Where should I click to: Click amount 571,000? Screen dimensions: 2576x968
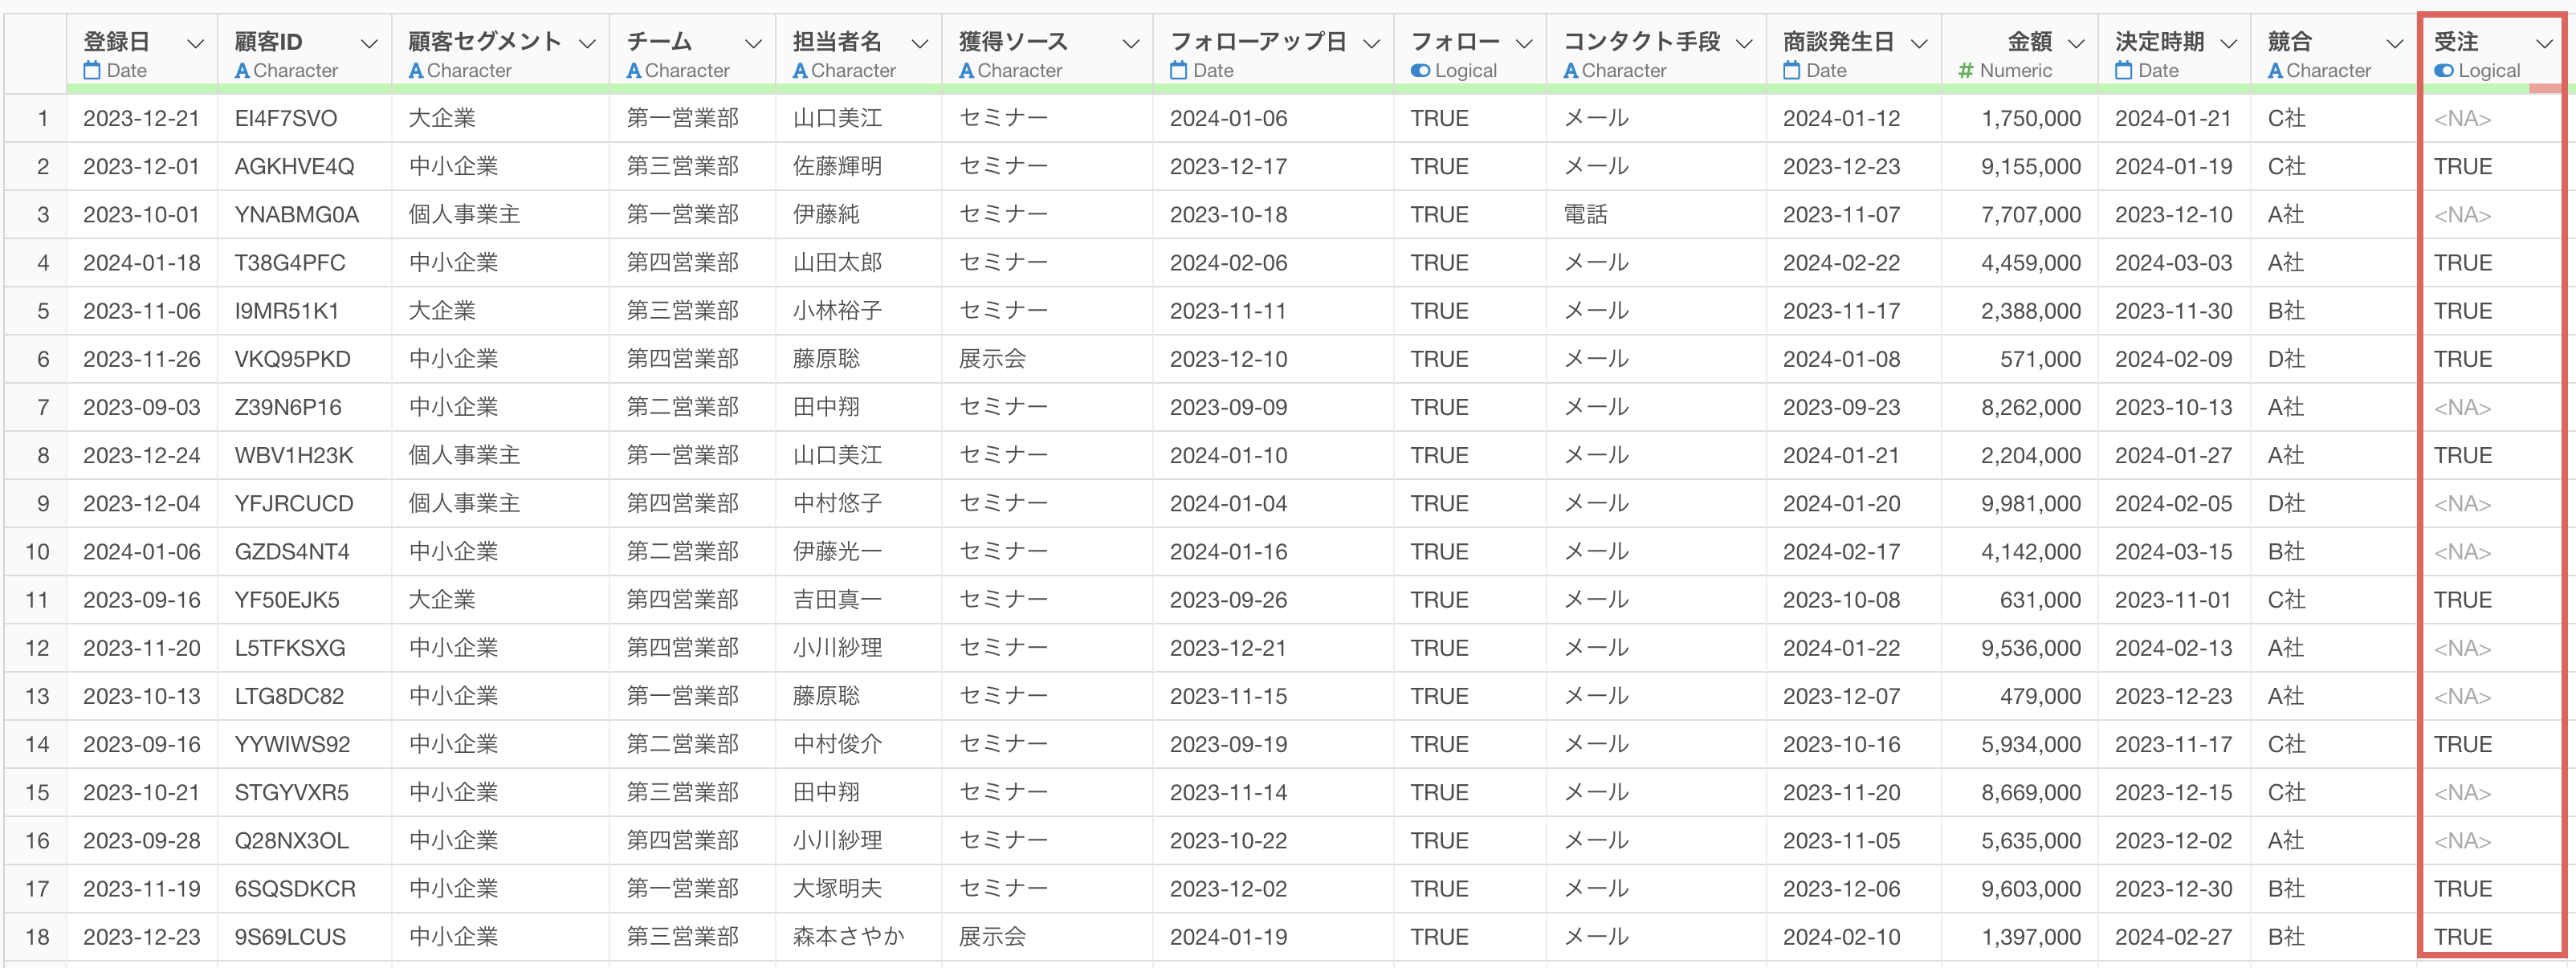2040,359
